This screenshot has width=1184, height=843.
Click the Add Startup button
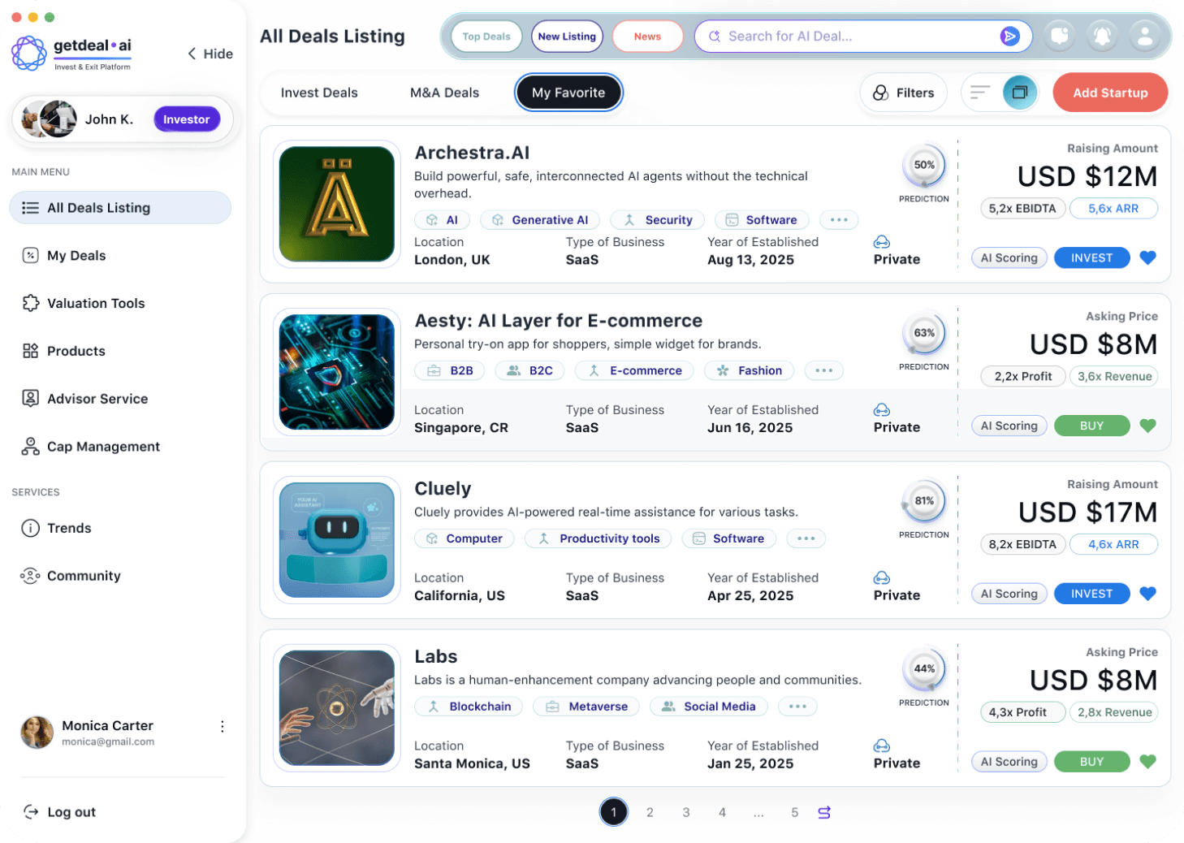click(1110, 93)
